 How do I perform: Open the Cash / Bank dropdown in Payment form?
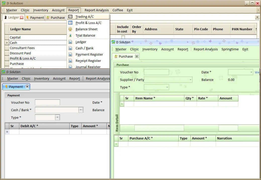(x=81, y=110)
